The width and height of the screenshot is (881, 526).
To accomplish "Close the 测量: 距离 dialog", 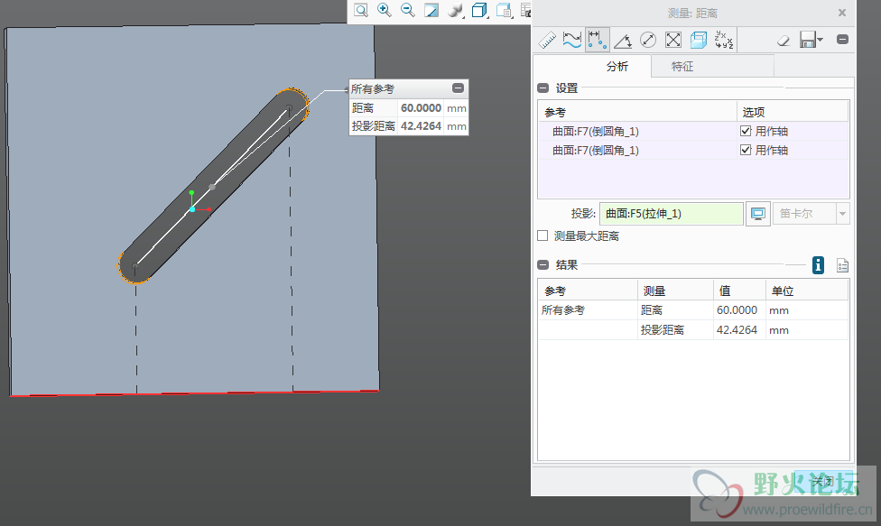I will pyautogui.click(x=841, y=13).
